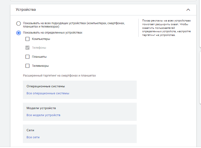Click the Устройства section title
The image size is (201, 148).
(x=26, y=10)
